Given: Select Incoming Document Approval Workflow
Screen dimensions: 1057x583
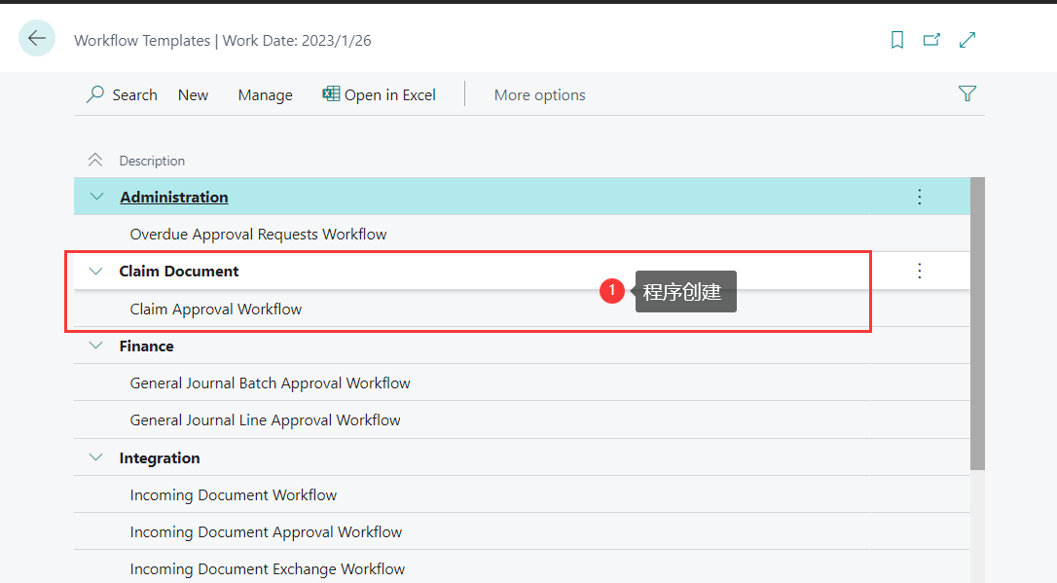Looking at the screenshot, I should coord(266,531).
